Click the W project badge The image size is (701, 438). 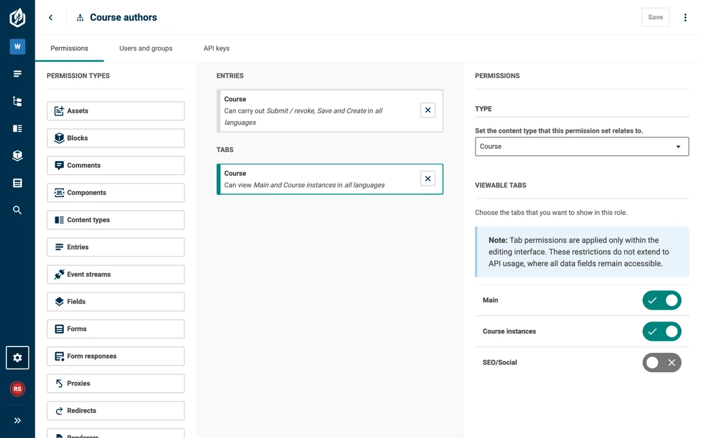coord(17,46)
